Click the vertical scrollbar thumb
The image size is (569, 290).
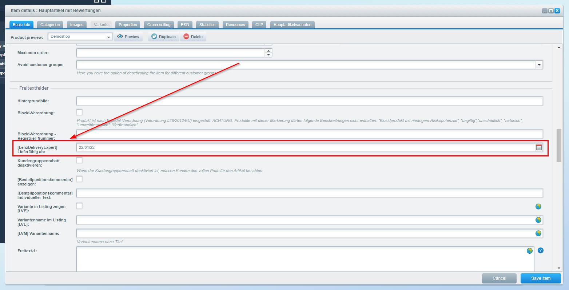[559, 145]
